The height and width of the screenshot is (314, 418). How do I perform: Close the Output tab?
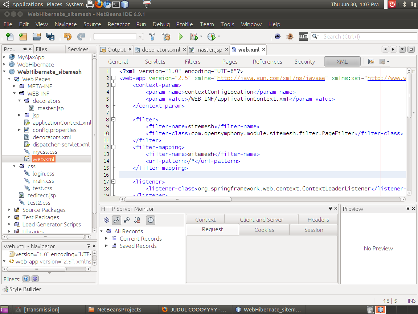[130, 49]
